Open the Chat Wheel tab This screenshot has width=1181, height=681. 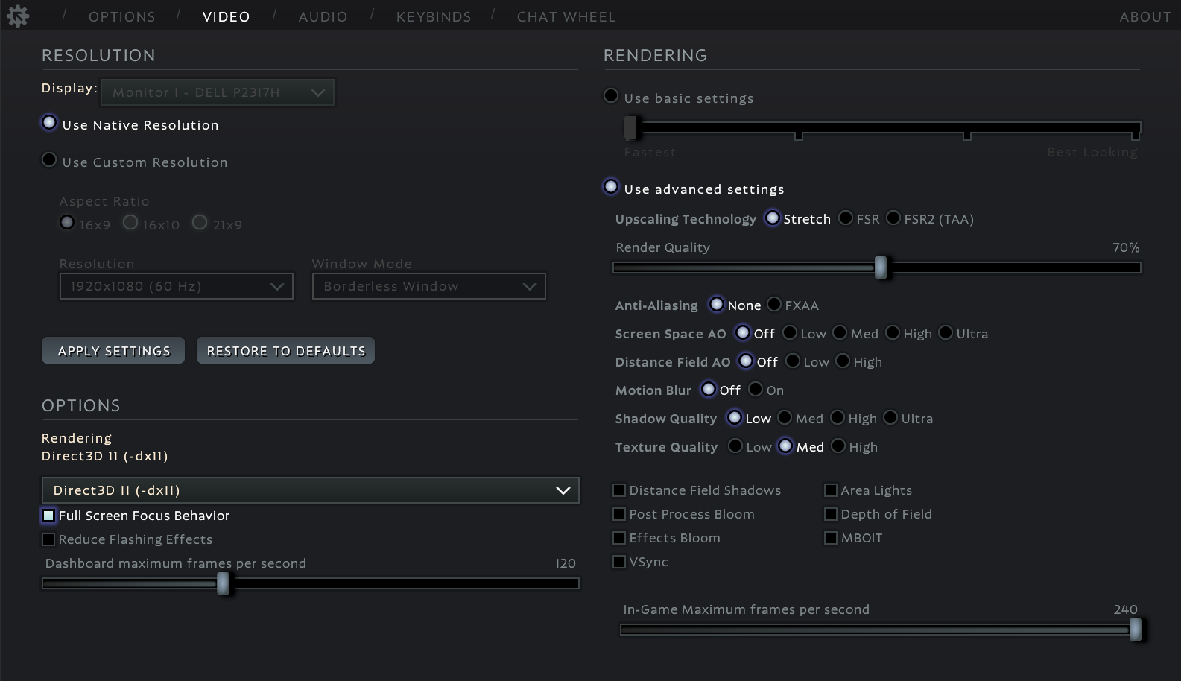coord(566,16)
